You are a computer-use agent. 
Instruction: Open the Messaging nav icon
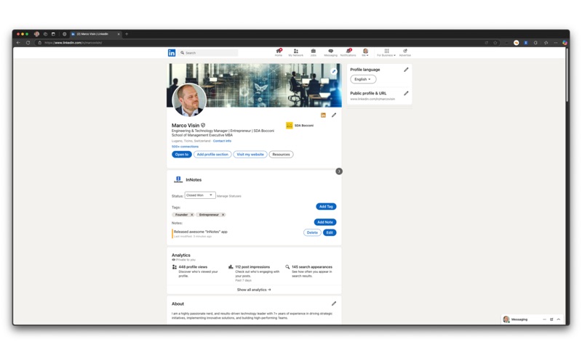click(330, 51)
